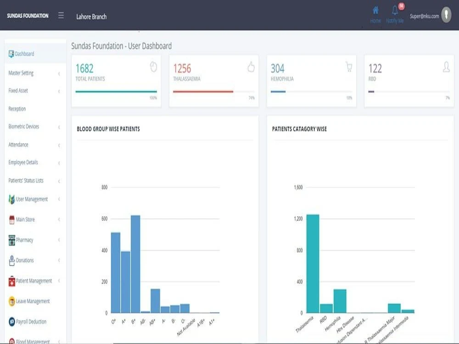Click the Leave Management icon
The width and height of the screenshot is (459, 344).
(12, 301)
